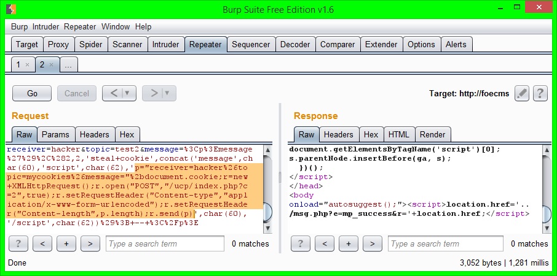Switch to the Intruder tool tab
Screen dimensions: 557x276
click(166, 45)
